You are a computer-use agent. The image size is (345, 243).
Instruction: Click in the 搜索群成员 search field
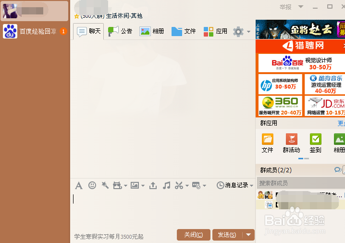(x=301, y=183)
